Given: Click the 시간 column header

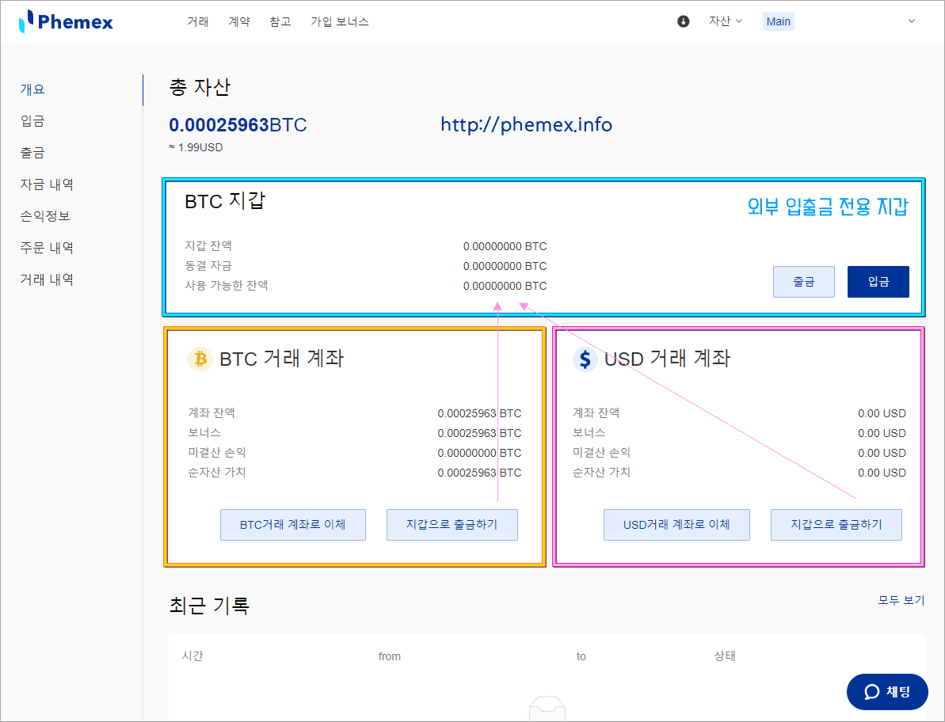Looking at the screenshot, I should coord(192,655).
